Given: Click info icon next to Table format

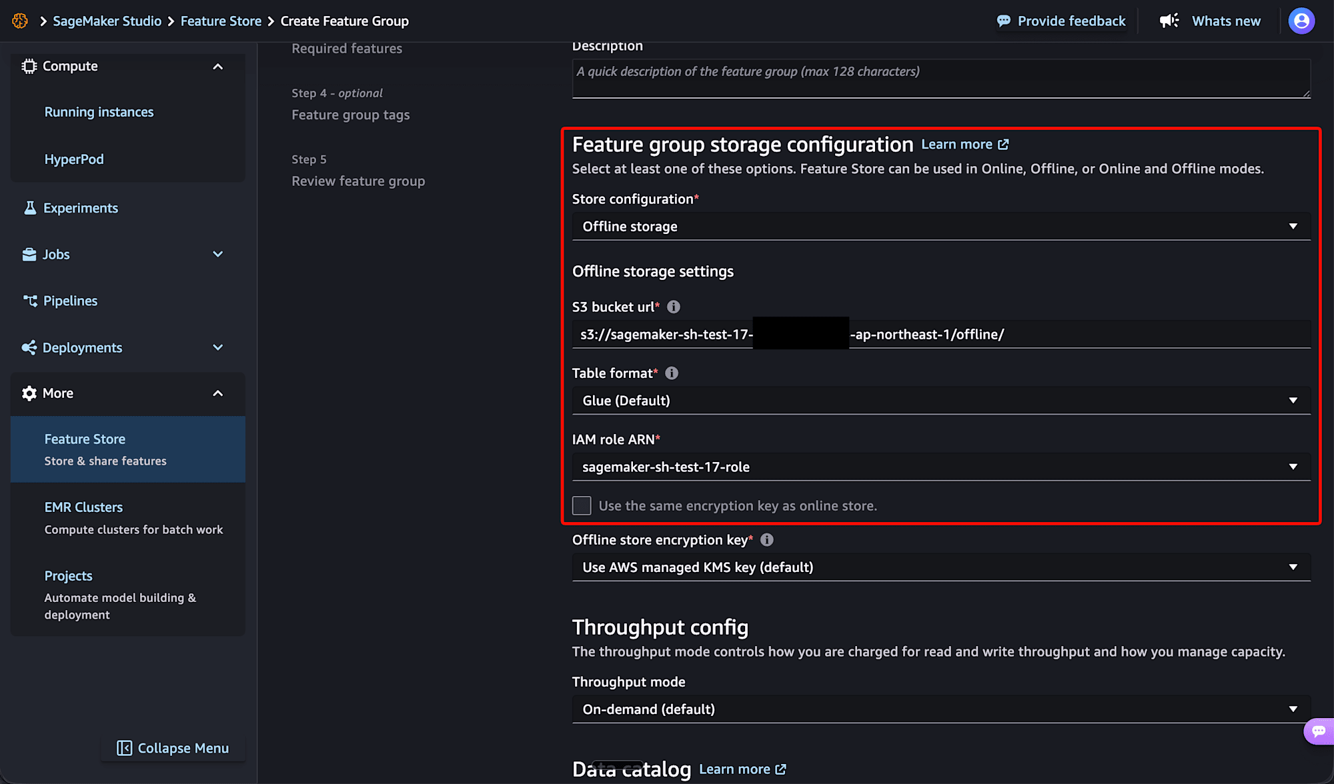Looking at the screenshot, I should (x=672, y=373).
